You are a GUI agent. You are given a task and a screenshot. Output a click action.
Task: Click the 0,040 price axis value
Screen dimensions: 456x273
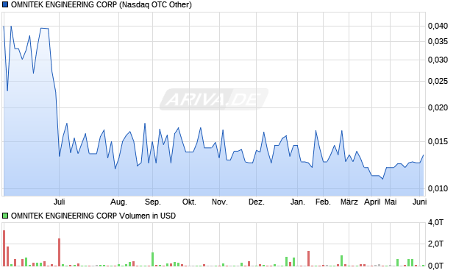point(438,26)
